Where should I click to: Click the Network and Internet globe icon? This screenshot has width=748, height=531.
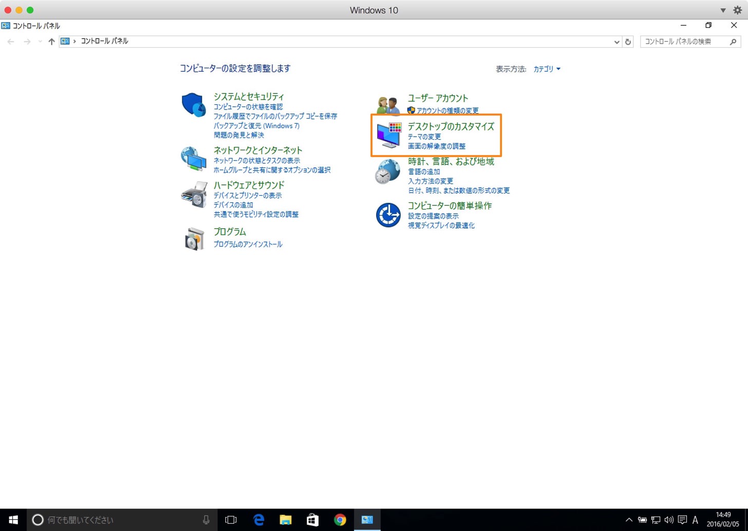[194, 159]
